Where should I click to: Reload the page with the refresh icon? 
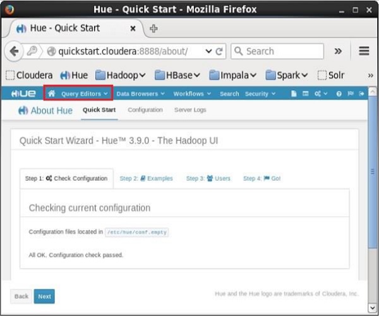219,51
